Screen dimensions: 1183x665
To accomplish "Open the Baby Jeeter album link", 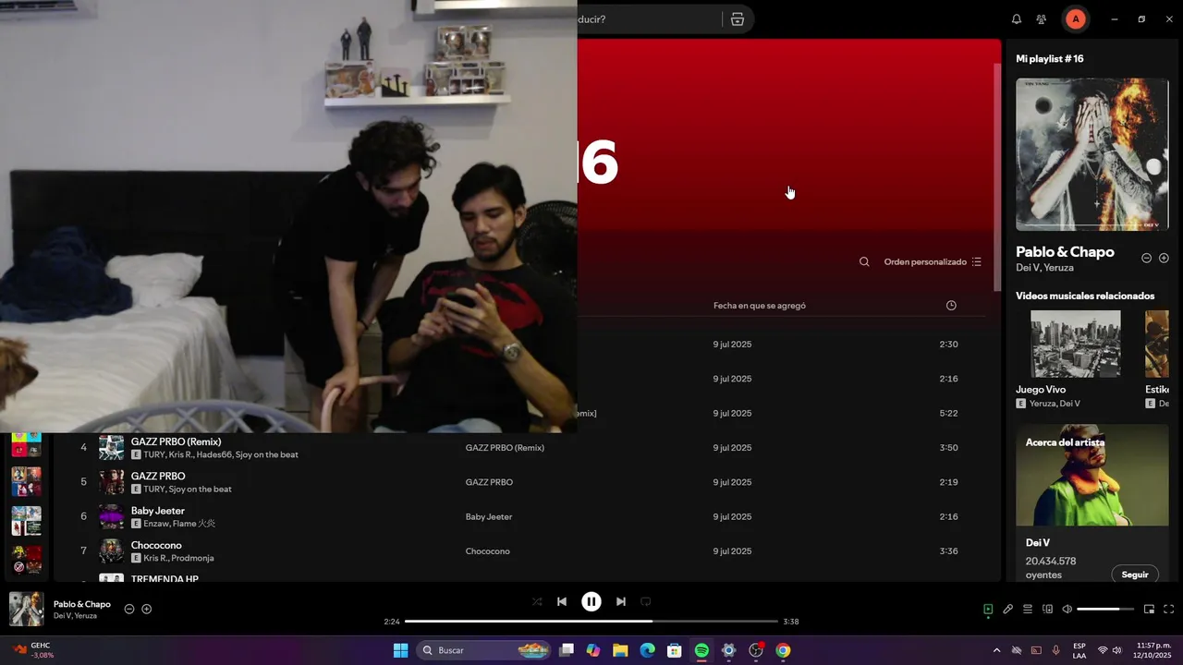I will pos(489,517).
